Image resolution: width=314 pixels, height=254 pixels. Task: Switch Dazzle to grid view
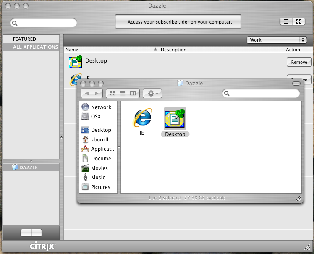coord(298,21)
